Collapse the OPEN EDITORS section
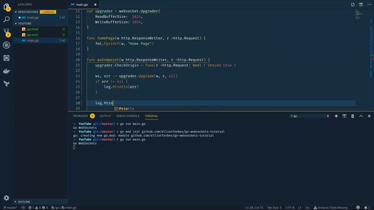 tap(27, 12)
